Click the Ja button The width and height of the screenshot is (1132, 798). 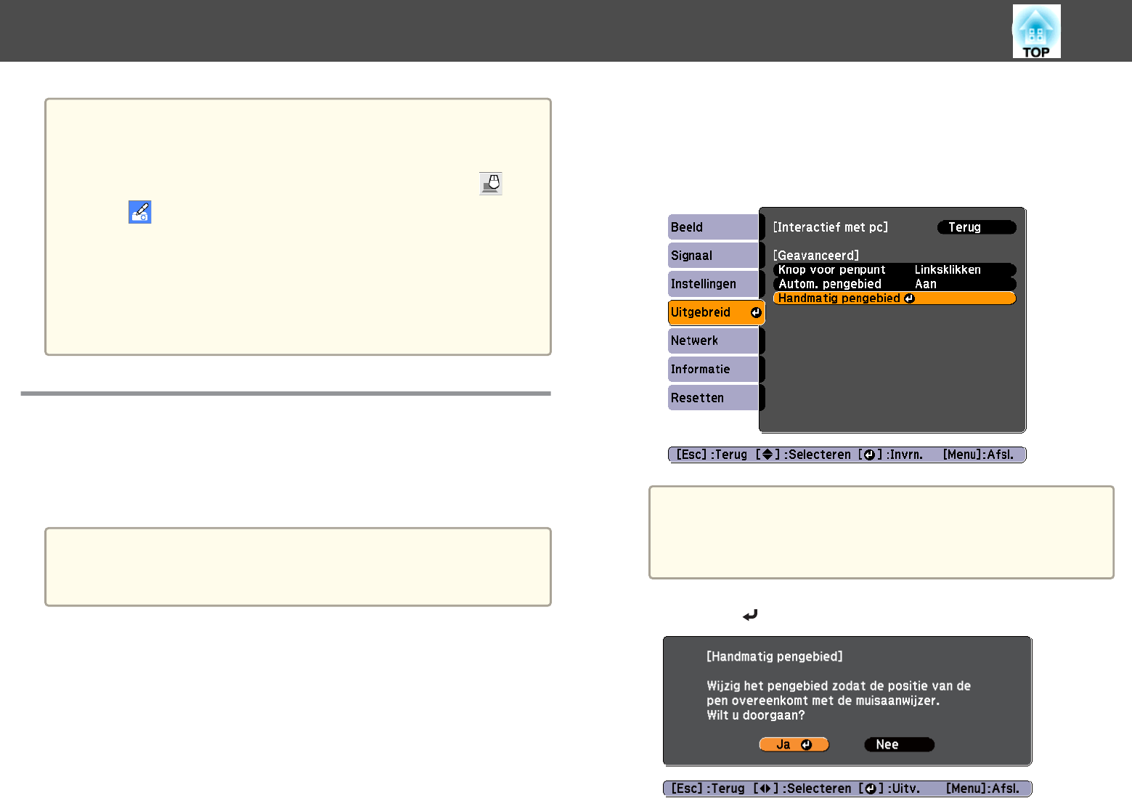click(794, 744)
